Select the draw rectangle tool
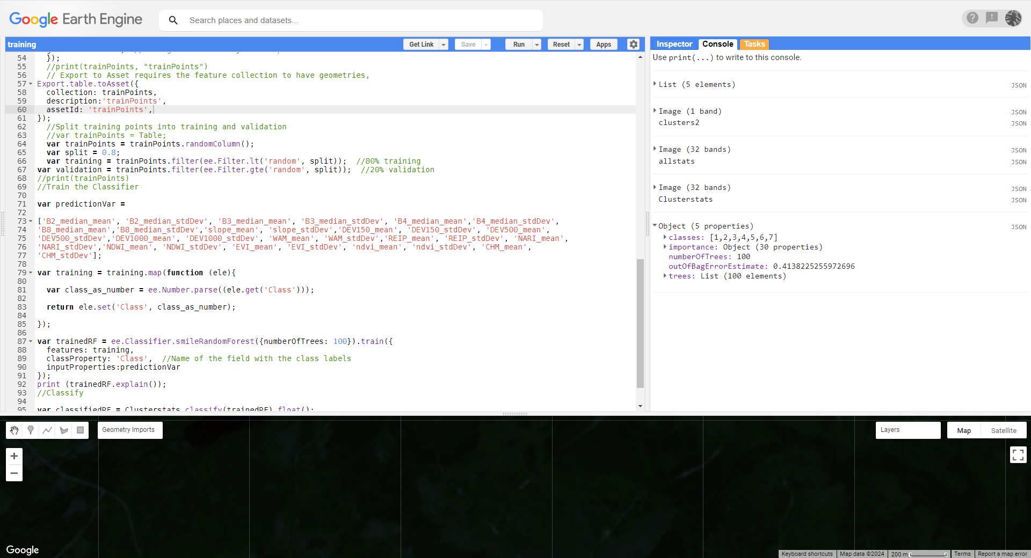 (x=80, y=430)
